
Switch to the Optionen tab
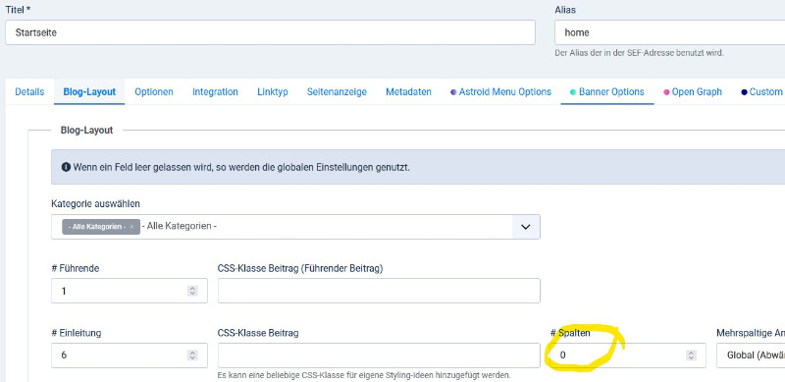pos(154,91)
